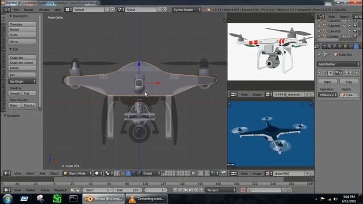
Task: Enable the translate manipulator arrow icon
Action: pos(128,173)
